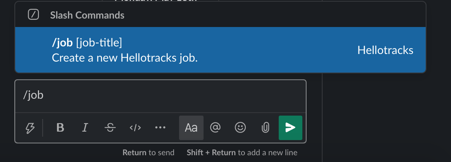Image resolution: width=451 pixels, height=162 pixels.
Task: Send the message with green arrow
Action: [291, 128]
